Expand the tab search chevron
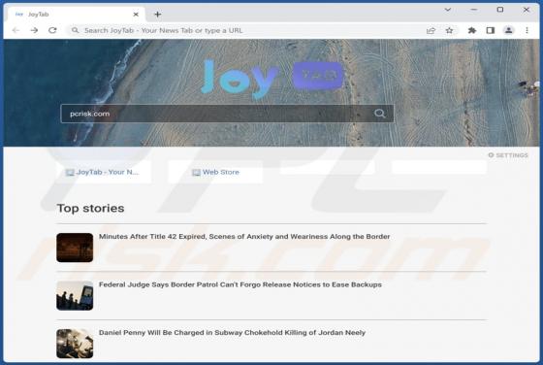The width and height of the screenshot is (543, 365). click(447, 10)
